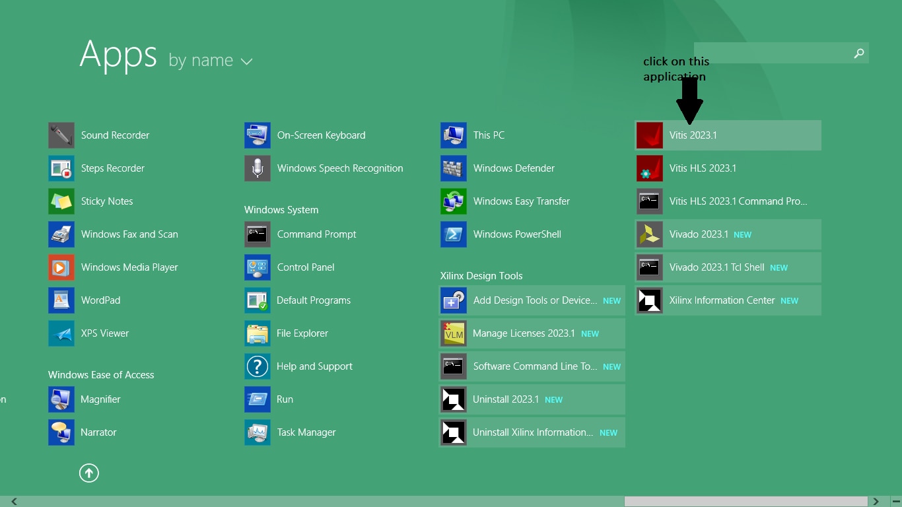Launch Windows Easy Transfer icon
The width and height of the screenshot is (902, 507).
coord(454,201)
